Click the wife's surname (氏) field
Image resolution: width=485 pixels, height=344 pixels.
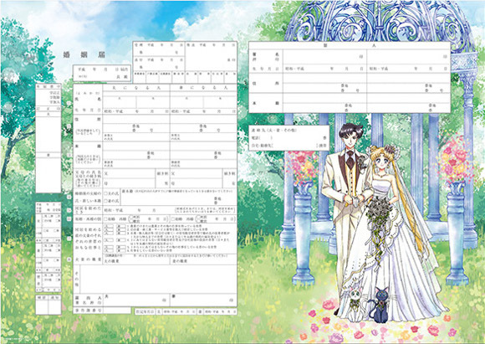pyautogui.click(x=186, y=103)
